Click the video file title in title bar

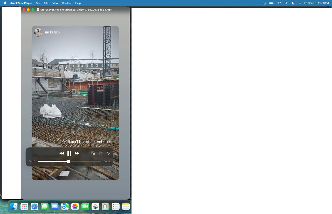76,10
